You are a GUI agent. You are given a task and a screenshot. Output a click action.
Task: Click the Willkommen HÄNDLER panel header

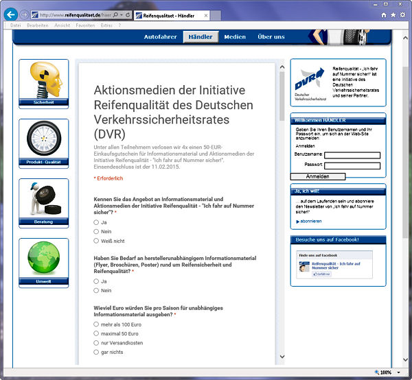tap(338, 121)
